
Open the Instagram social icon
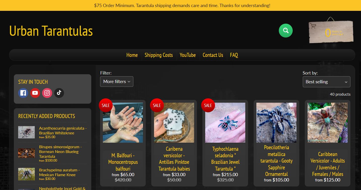point(47,93)
